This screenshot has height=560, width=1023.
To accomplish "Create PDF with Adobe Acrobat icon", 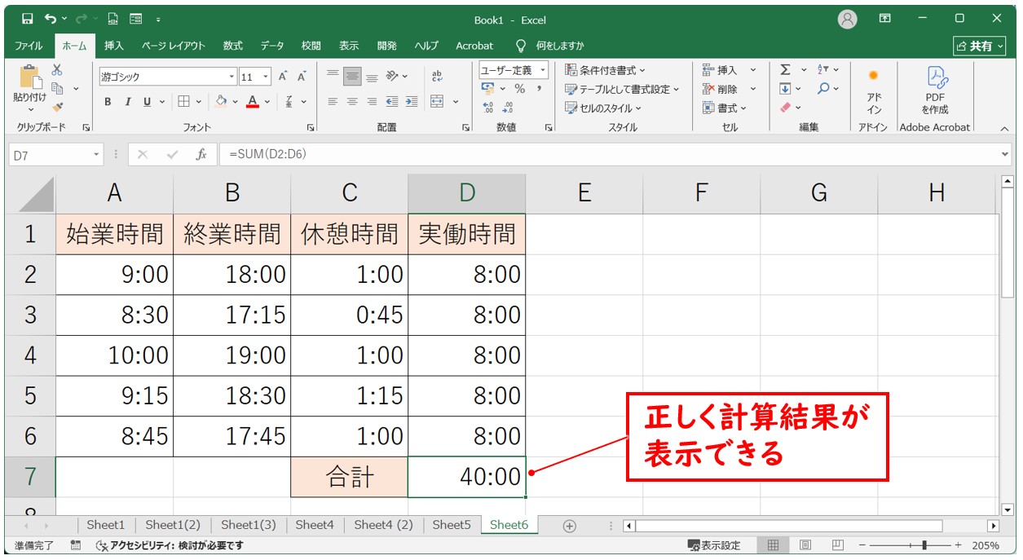I will point(935,90).
